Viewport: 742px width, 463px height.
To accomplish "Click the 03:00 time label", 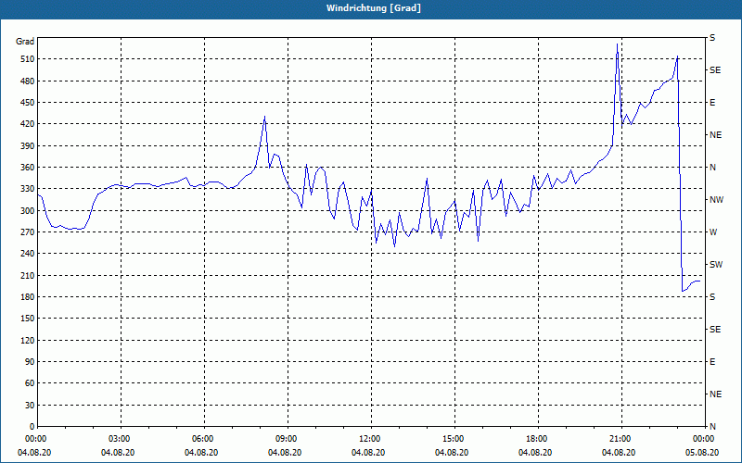I will (x=122, y=439).
